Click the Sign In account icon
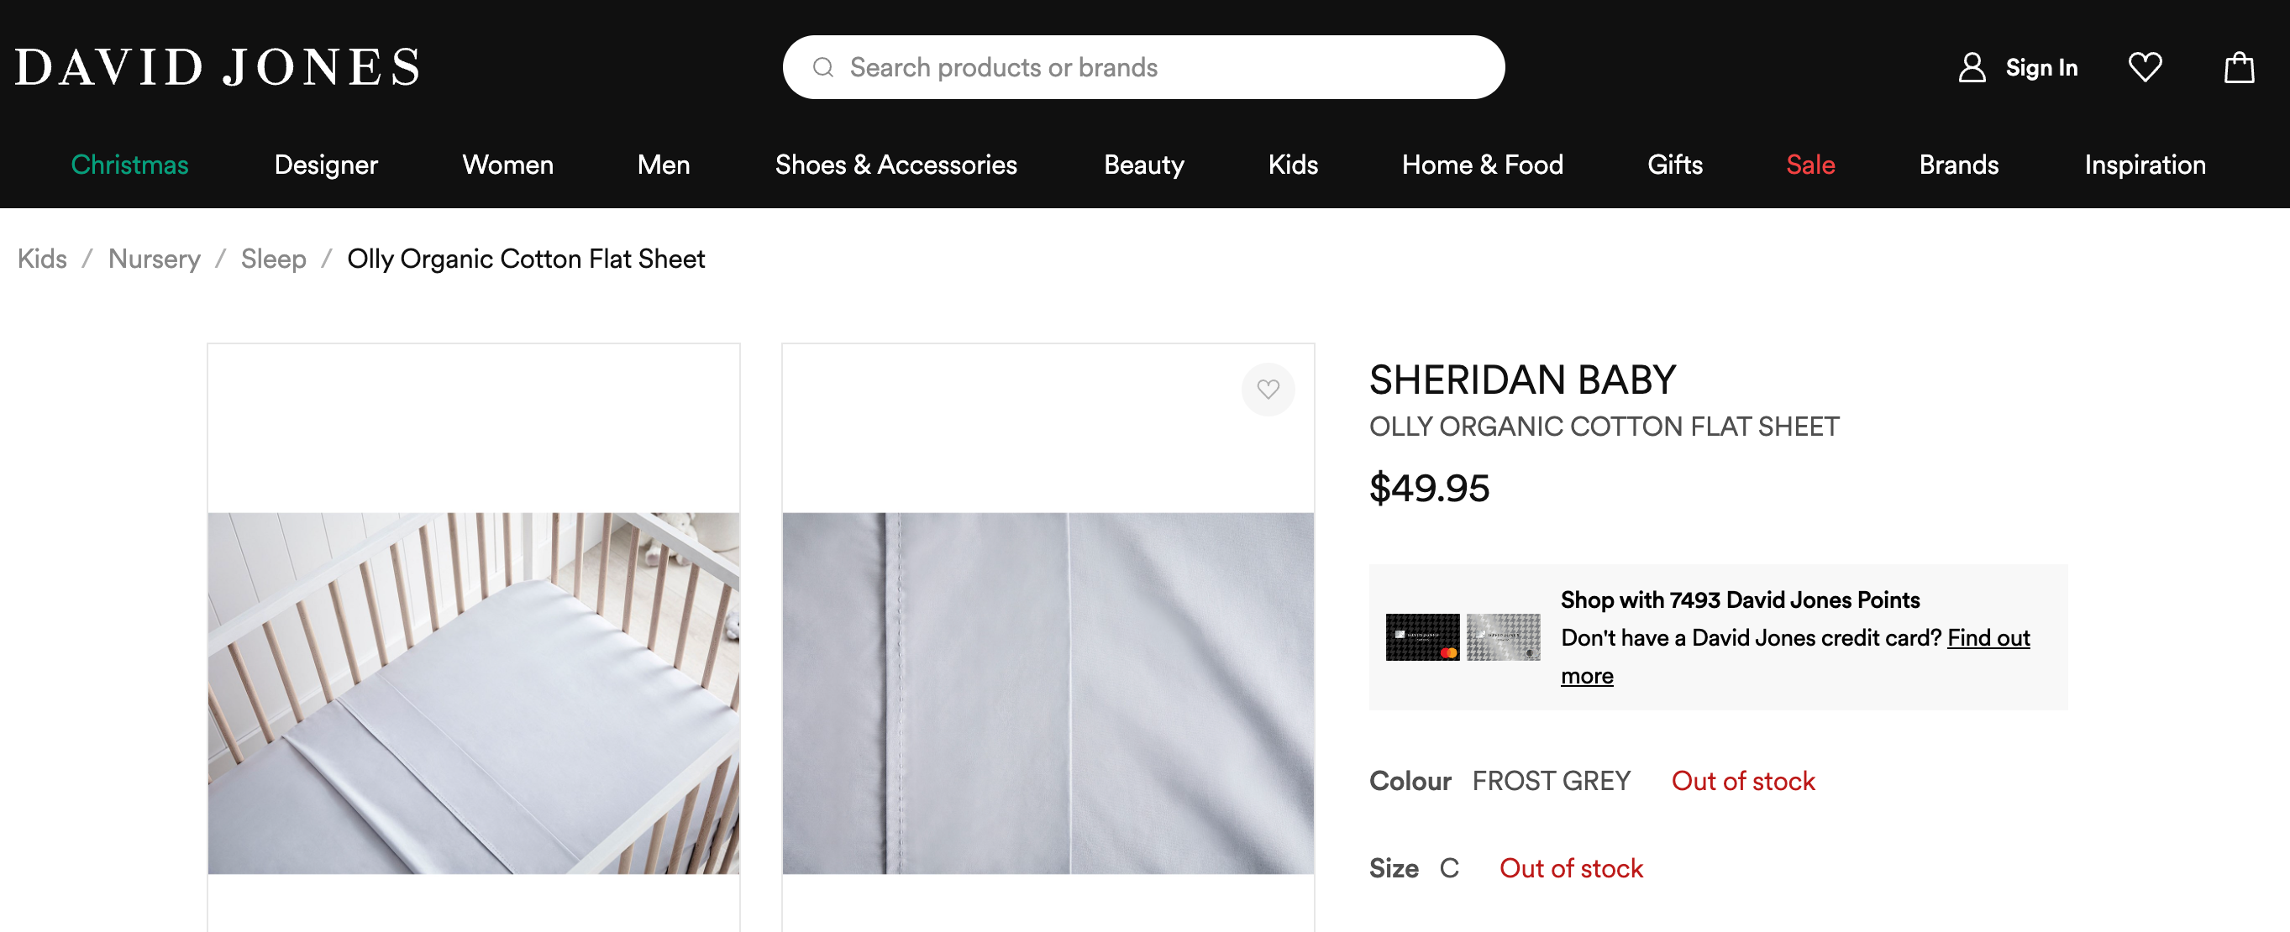Viewport: 2290px width, 932px height. pos(1971,67)
